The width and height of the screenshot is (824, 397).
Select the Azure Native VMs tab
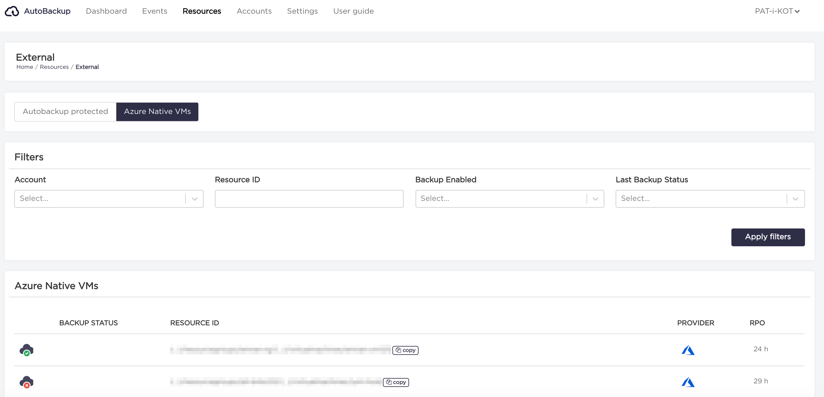coord(157,112)
